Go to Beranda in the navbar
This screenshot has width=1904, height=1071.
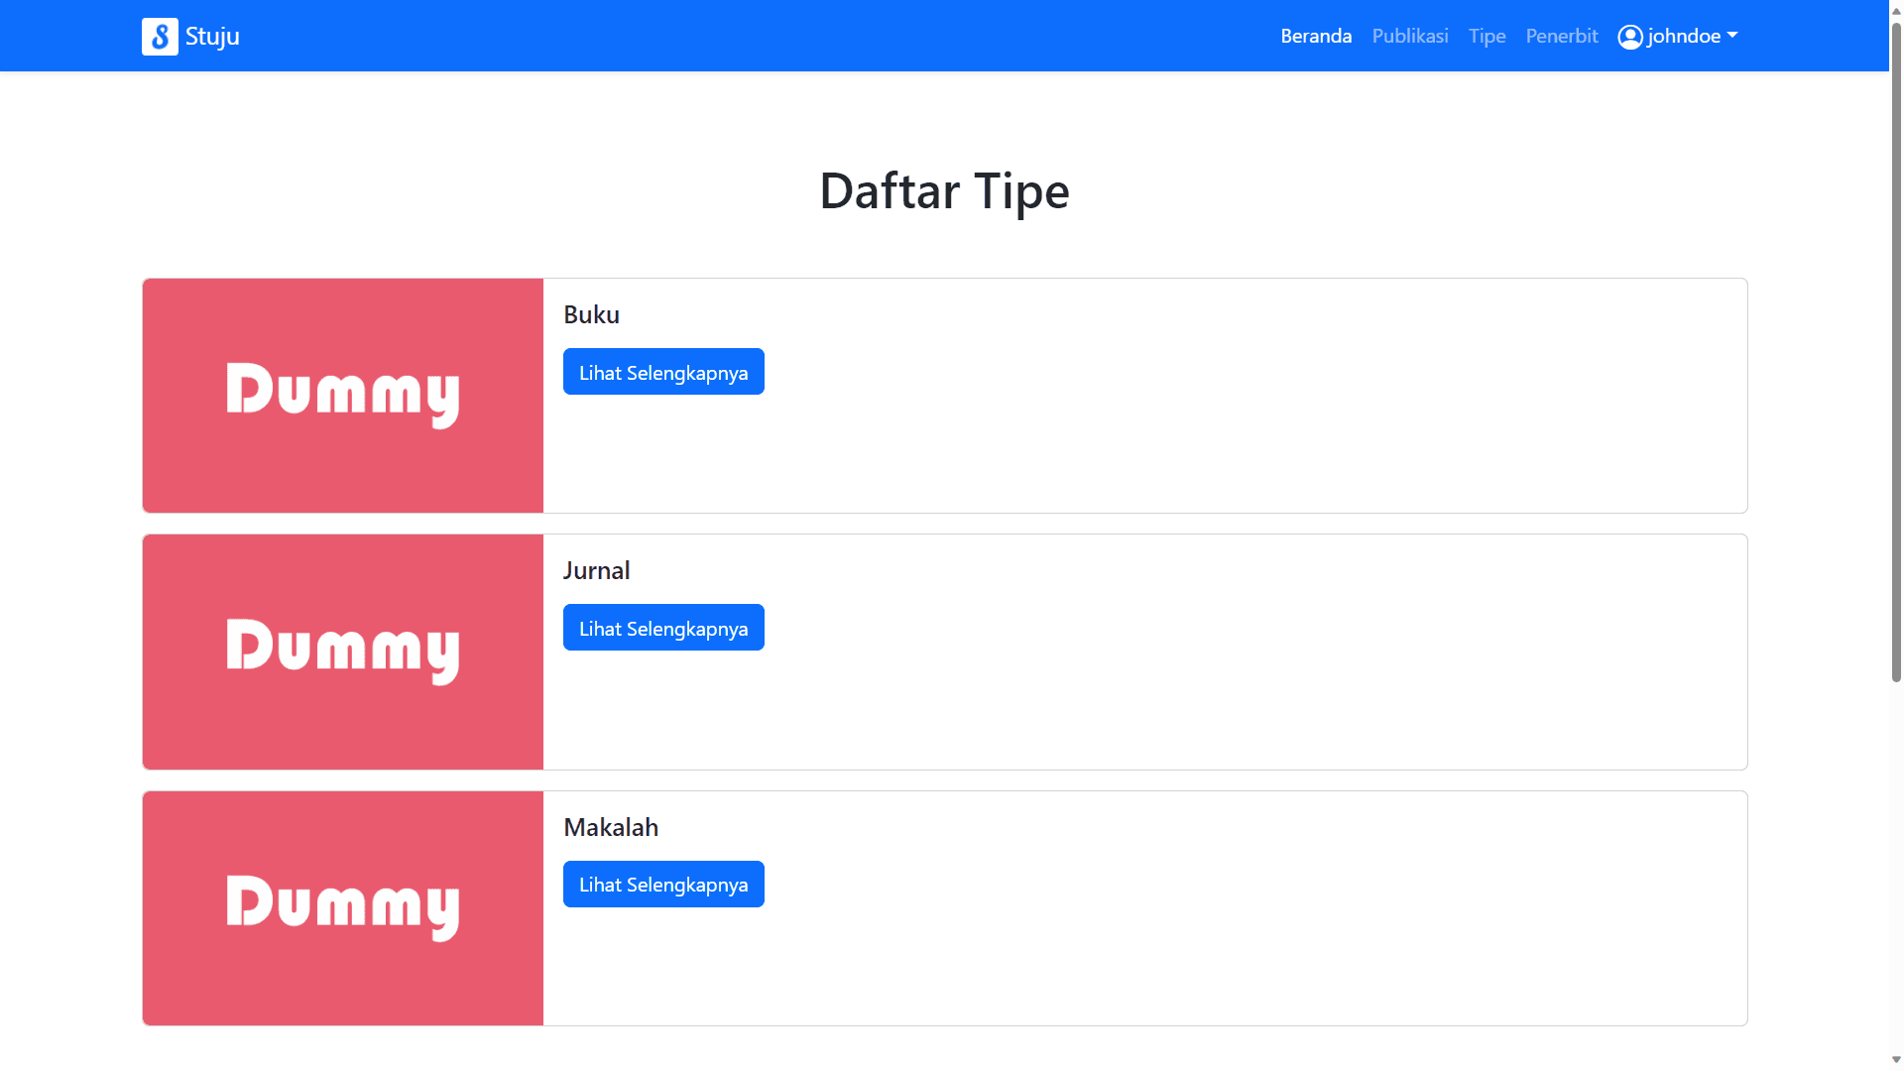[1316, 37]
